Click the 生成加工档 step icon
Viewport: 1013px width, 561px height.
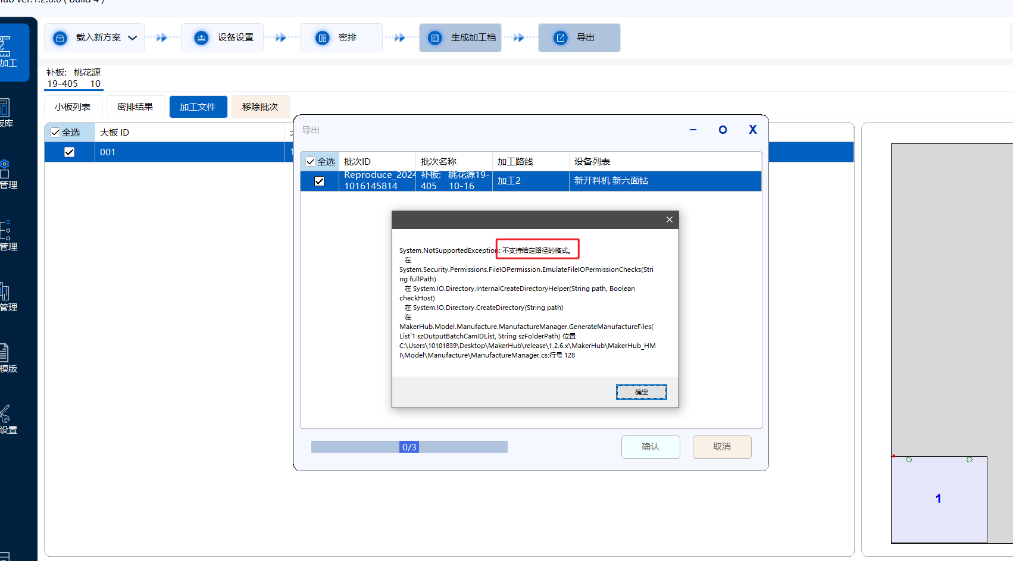coord(435,38)
